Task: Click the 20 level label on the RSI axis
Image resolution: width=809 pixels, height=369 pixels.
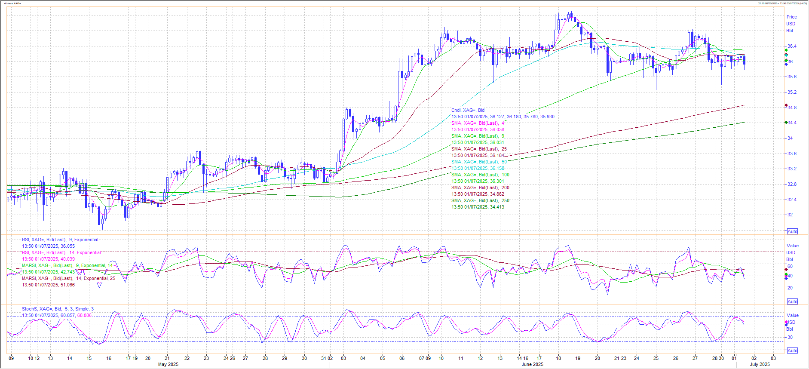Action: point(790,288)
